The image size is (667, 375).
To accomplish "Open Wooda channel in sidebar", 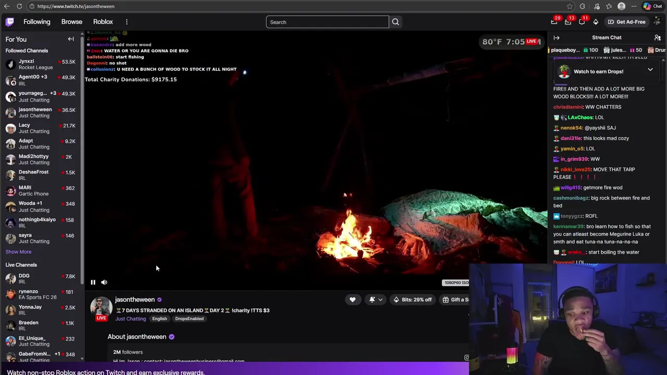I will (x=41, y=206).
